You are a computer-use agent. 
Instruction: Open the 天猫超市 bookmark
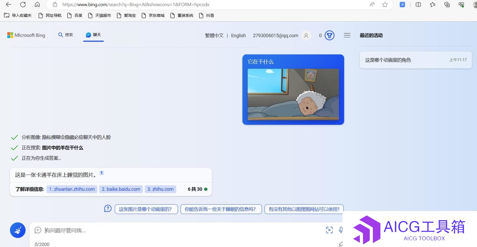[99, 15]
